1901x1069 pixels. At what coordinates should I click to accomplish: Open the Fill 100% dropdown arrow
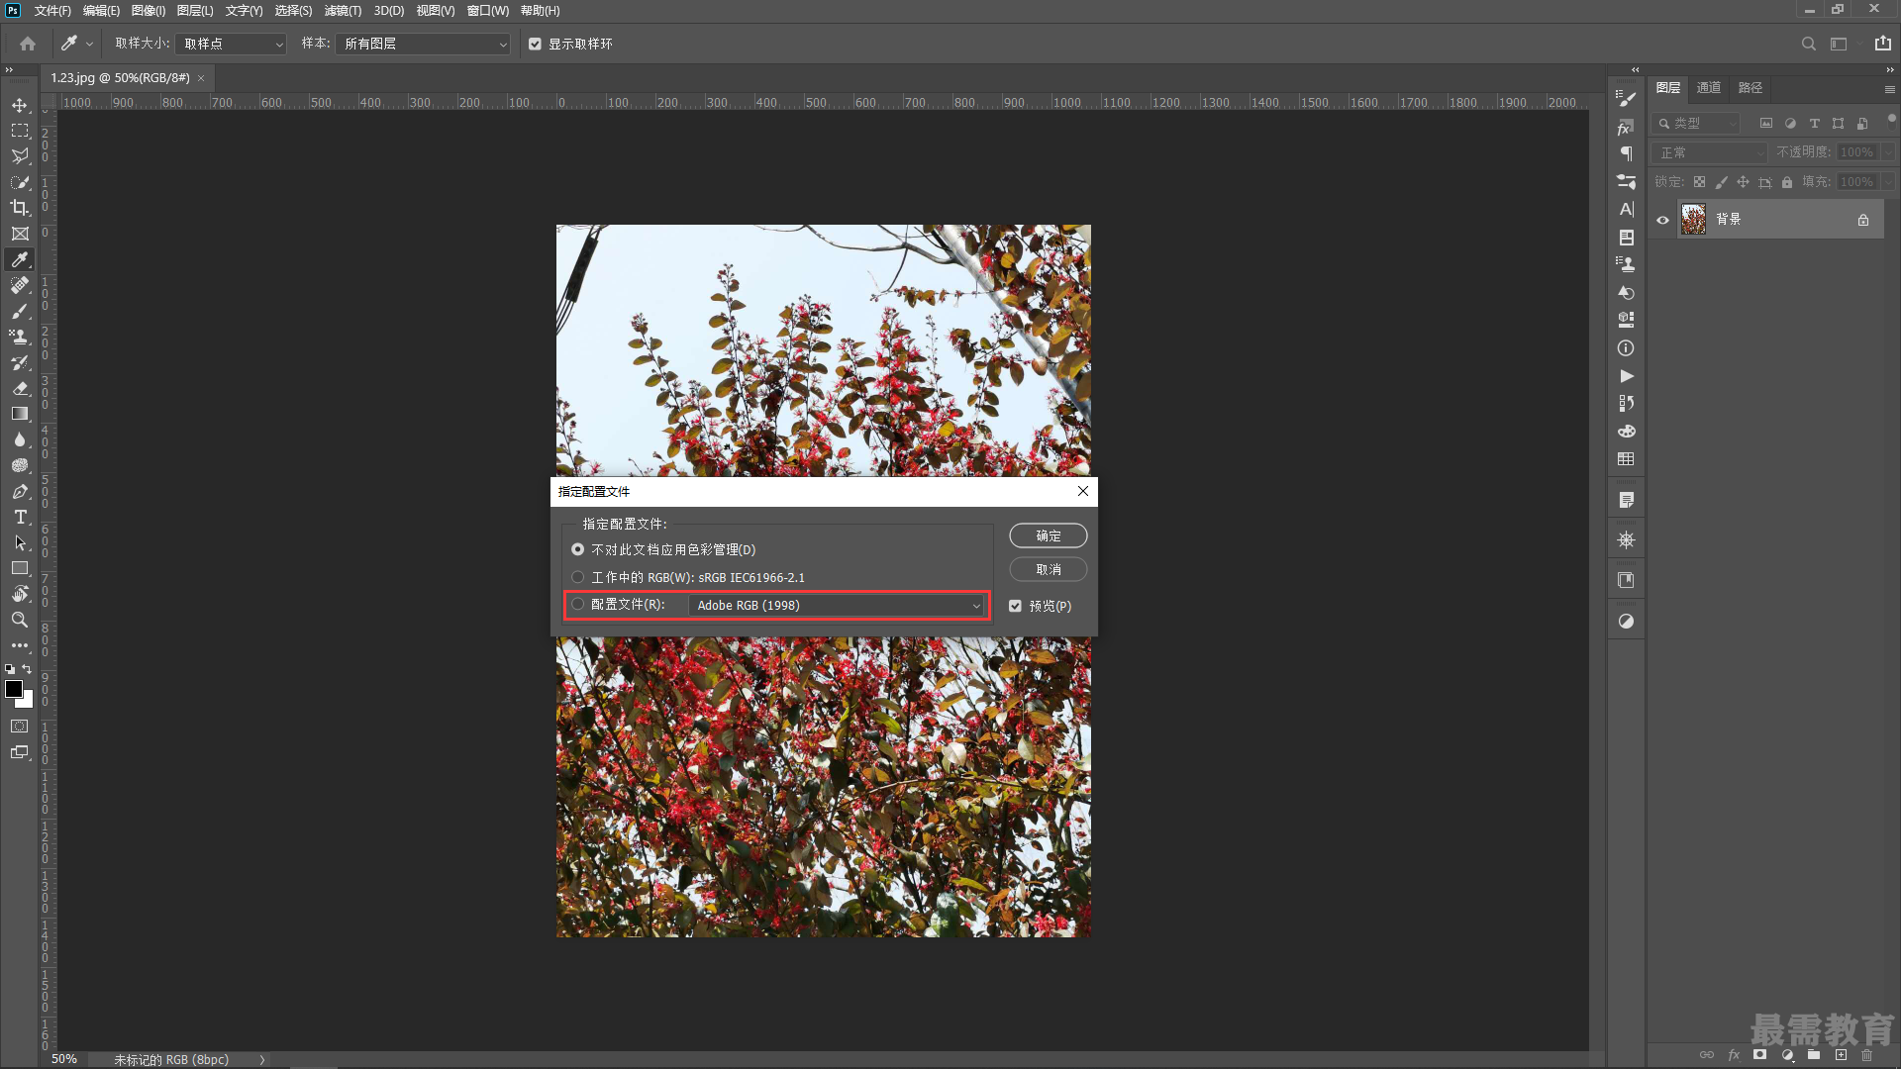[x=1888, y=182]
